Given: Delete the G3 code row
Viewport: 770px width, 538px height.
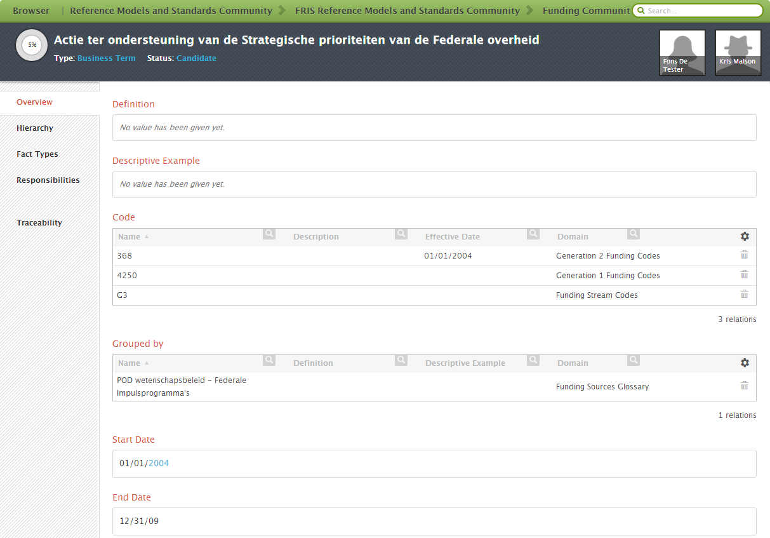Looking at the screenshot, I should coord(745,294).
